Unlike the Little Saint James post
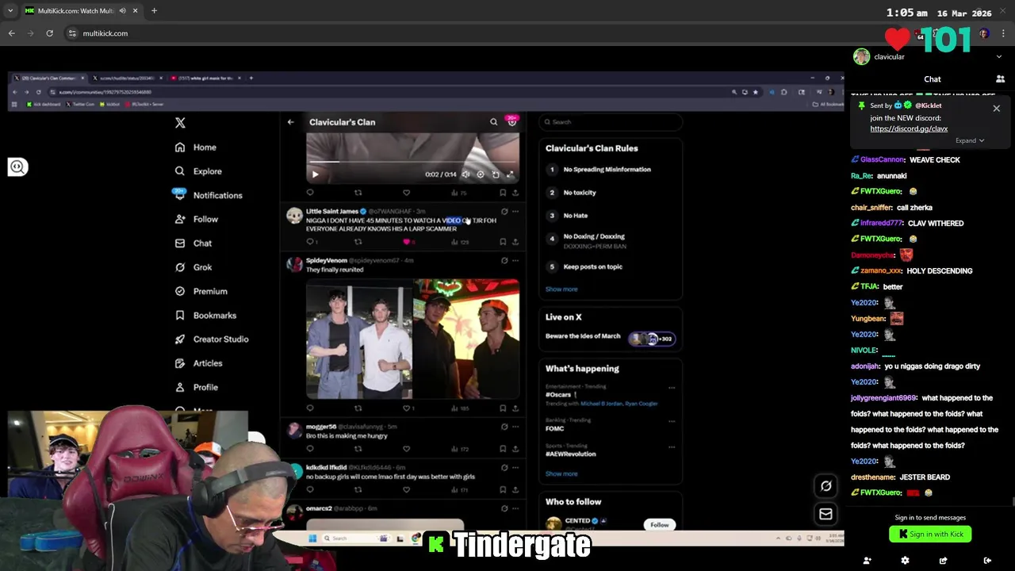 (x=406, y=242)
